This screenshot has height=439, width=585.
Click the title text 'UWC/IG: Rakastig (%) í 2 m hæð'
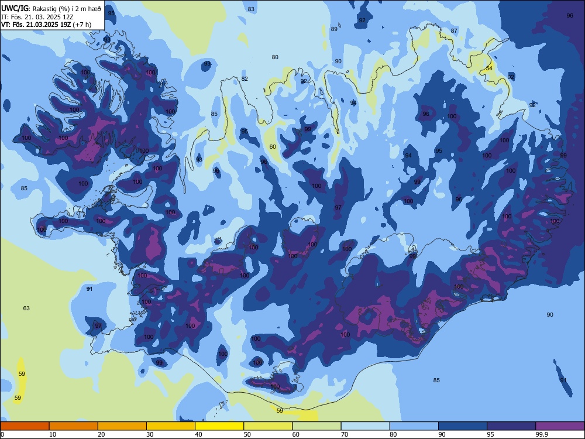pos(51,9)
